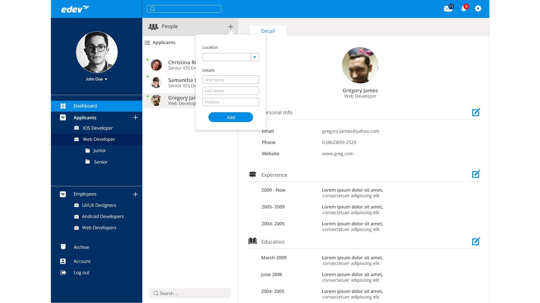Viewport: 540px width, 303px height.
Task: Toggle the Applicants list view icon
Action: (x=147, y=43)
